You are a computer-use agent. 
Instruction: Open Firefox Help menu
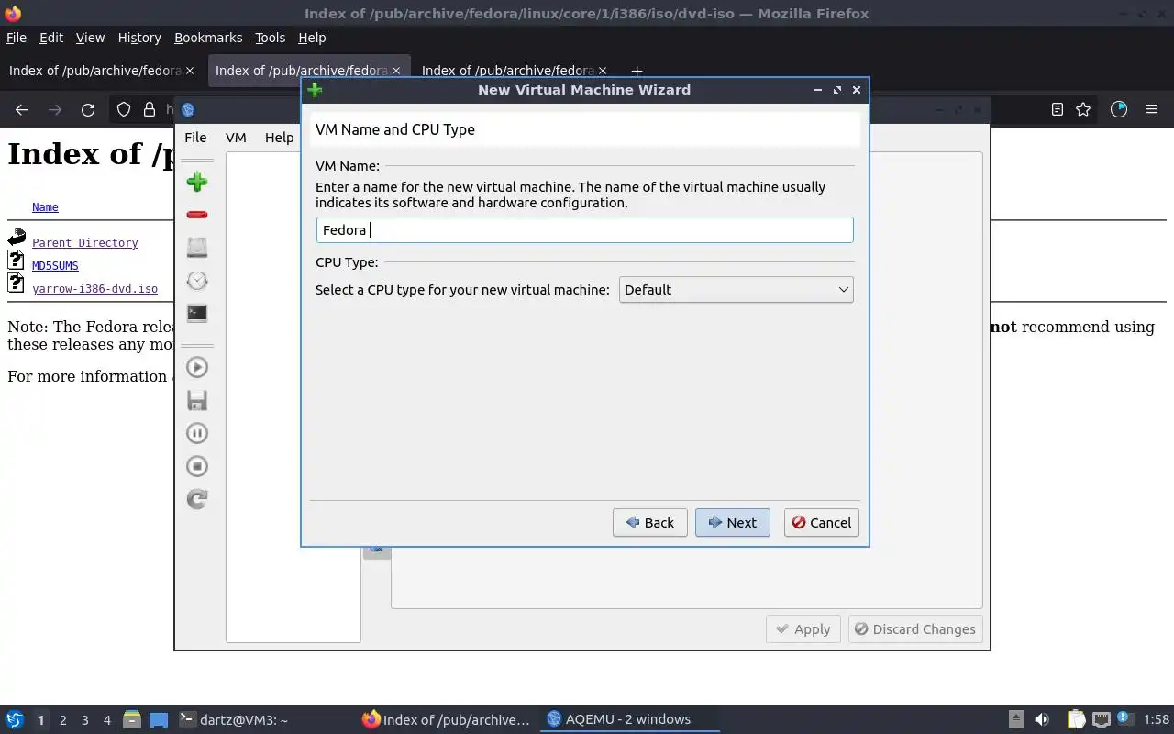(312, 38)
